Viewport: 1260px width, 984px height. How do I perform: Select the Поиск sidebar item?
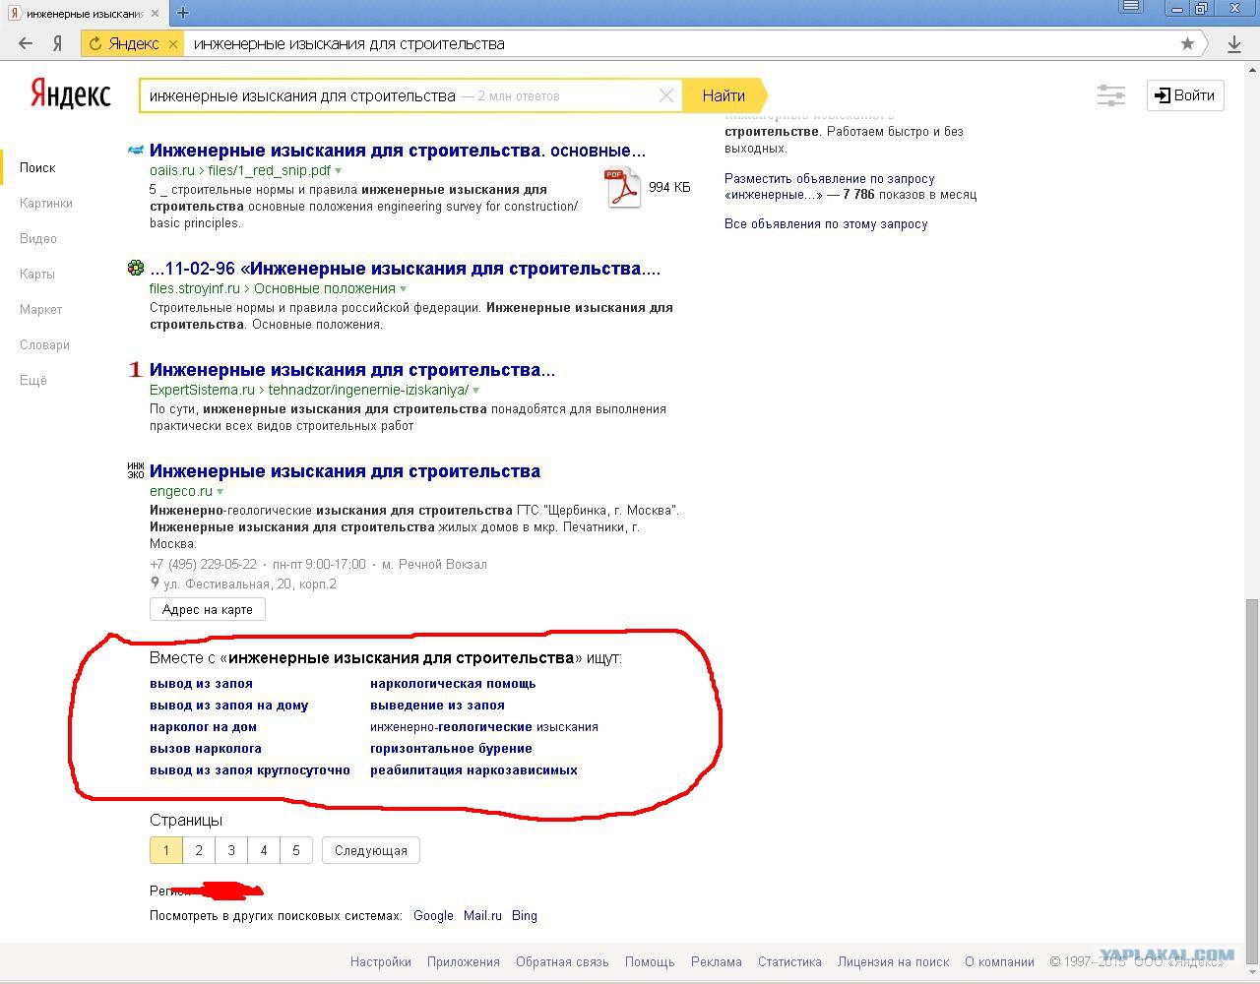click(37, 167)
